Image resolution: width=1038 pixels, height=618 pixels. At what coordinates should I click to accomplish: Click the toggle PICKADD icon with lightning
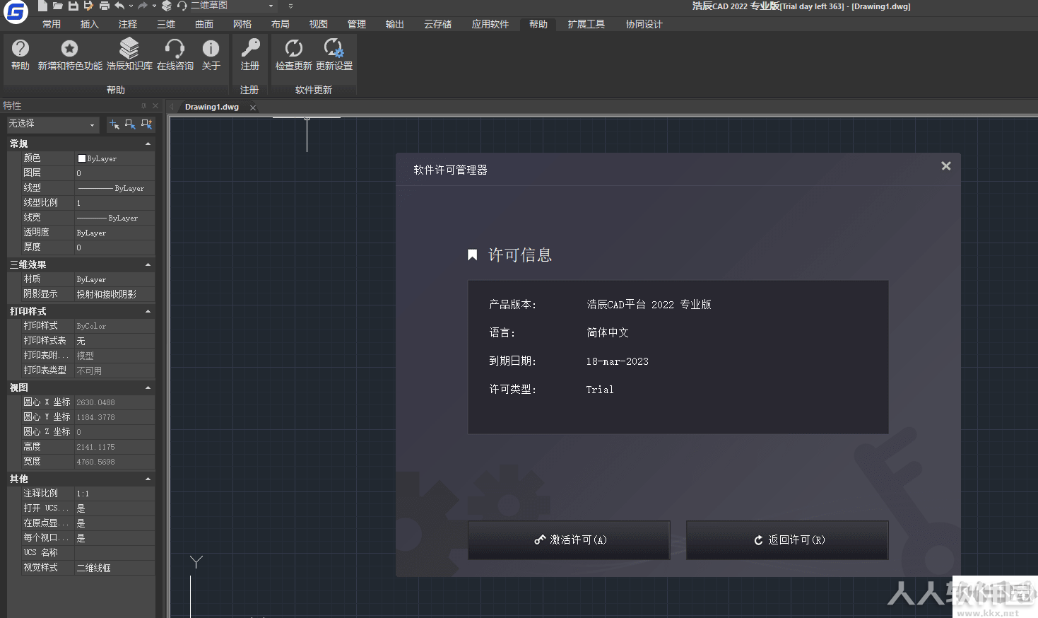click(x=146, y=124)
